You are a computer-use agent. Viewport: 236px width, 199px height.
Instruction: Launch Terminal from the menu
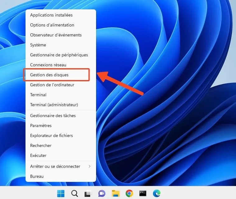click(61, 95)
